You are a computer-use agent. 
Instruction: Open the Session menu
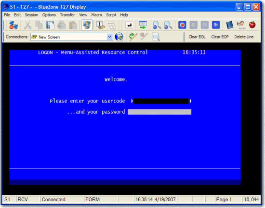tap(31, 15)
